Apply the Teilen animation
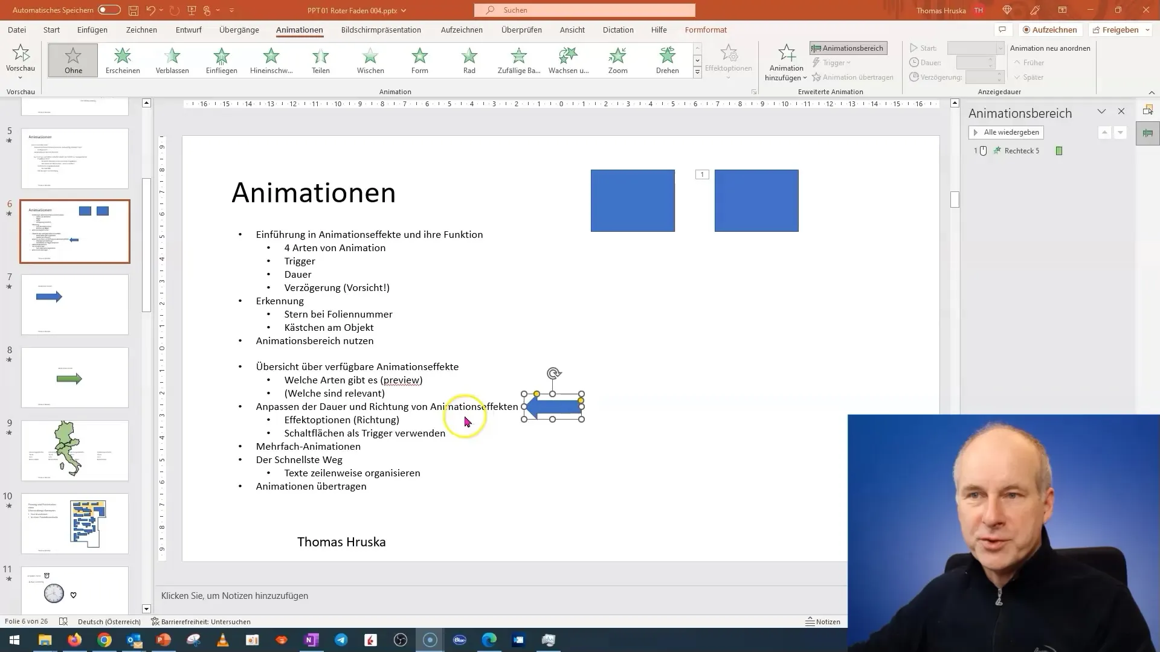1160x652 pixels. pos(321,60)
